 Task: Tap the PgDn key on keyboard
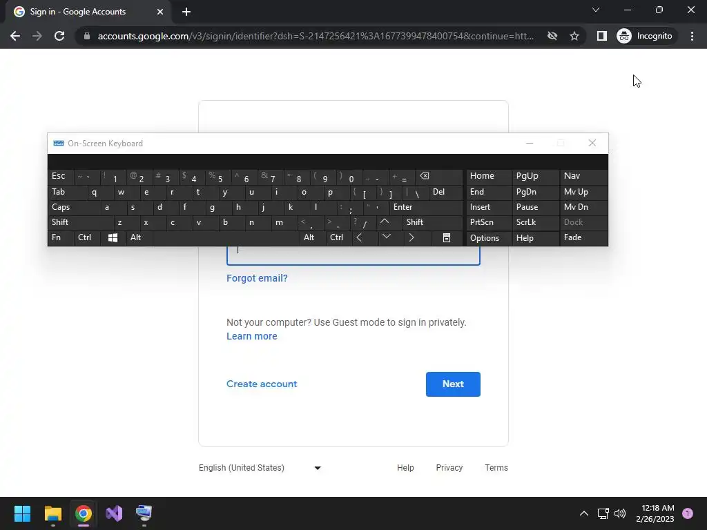pyautogui.click(x=535, y=192)
